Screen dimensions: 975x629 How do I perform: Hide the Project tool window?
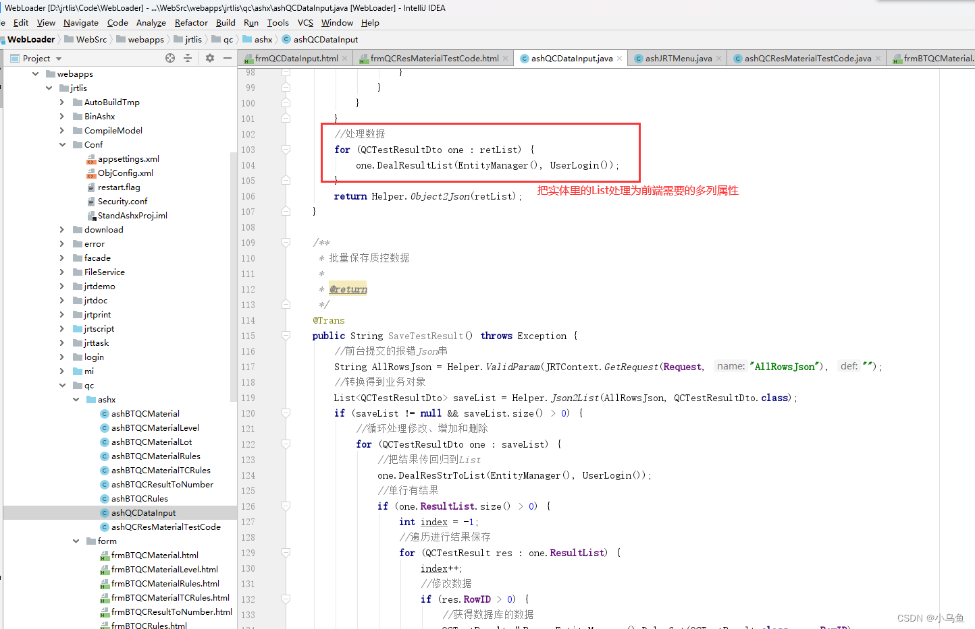pos(228,58)
